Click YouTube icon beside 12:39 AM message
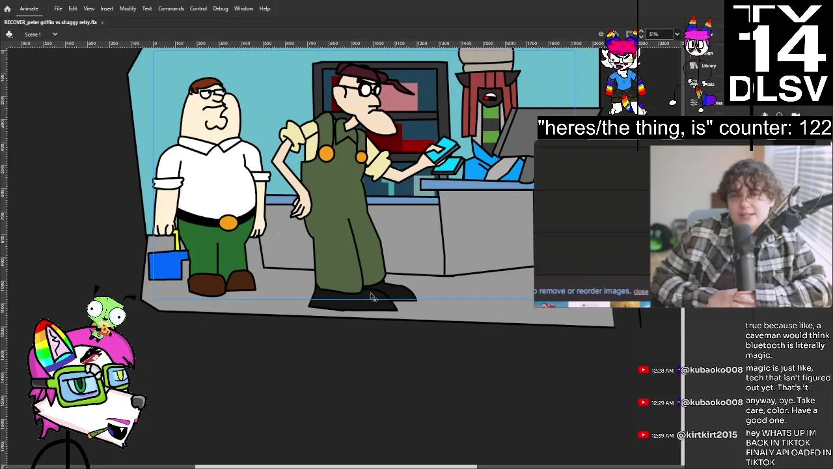Screen dimensions: 833x469 pyautogui.click(x=643, y=435)
